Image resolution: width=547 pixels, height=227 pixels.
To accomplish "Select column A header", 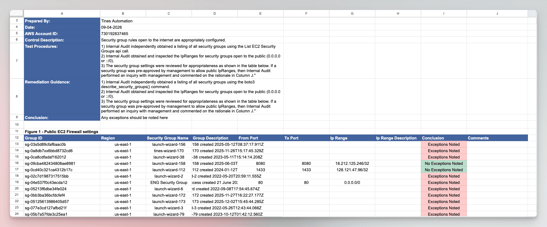I will [x=62, y=13].
